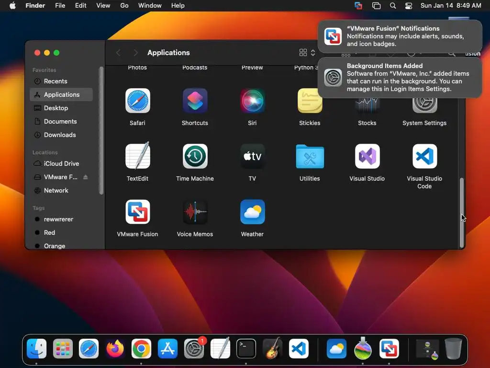Open App Store from the Dock

(167, 348)
